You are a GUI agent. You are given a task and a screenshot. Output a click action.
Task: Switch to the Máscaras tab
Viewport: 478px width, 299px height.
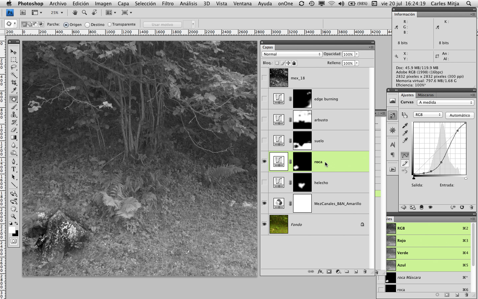pyautogui.click(x=426, y=95)
